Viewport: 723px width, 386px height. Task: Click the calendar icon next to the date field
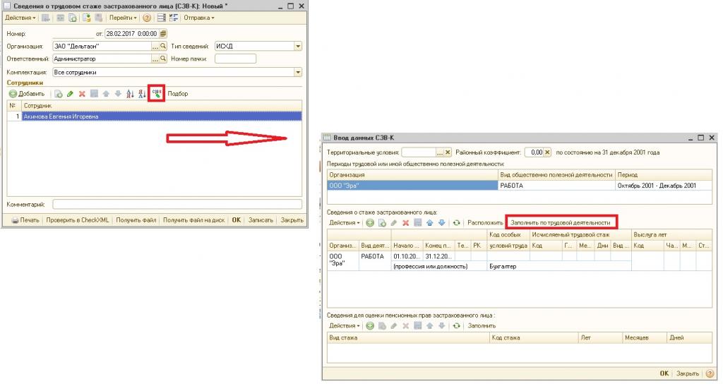pyautogui.click(x=163, y=33)
